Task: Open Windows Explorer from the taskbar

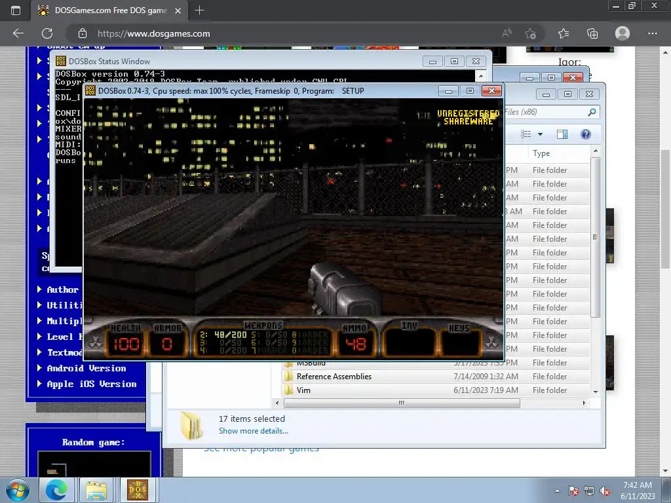Action: tap(97, 490)
